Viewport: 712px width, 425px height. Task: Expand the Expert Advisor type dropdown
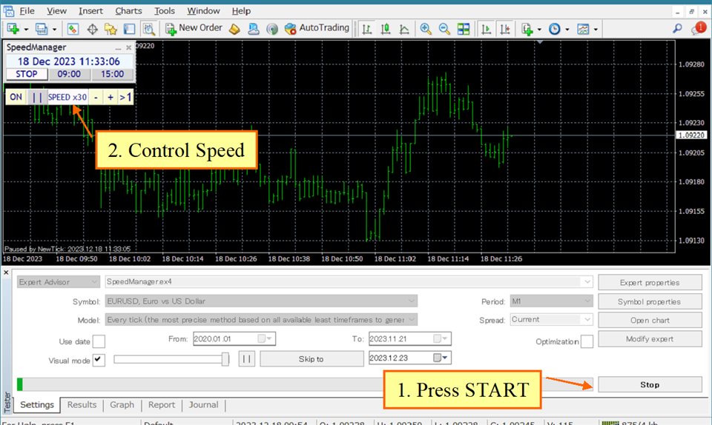(x=94, y=282)
